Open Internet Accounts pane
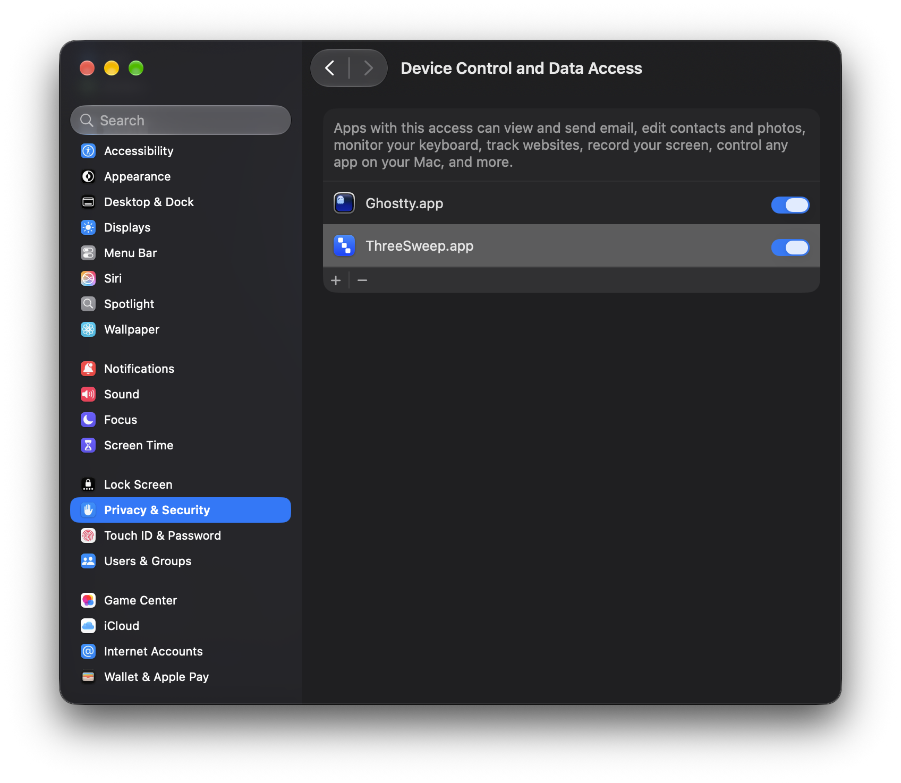Screen dimensions: 901x783 click(181, 651)
